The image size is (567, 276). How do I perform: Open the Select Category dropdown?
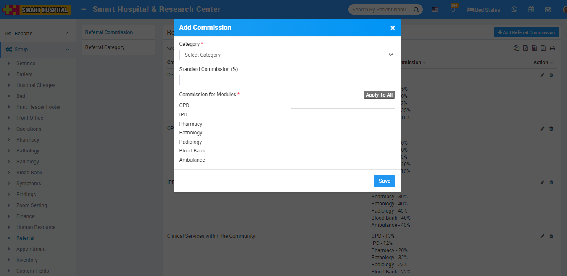tap(287, 55)
